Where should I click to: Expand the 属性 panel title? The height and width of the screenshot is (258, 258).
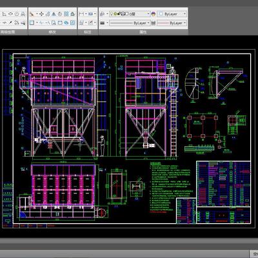point(143,32)
